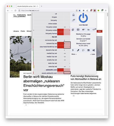Viewport: 114px width, 126px height.
Task: Enter element zapper mode via lightning icon
Action: [x=73, y=50]
